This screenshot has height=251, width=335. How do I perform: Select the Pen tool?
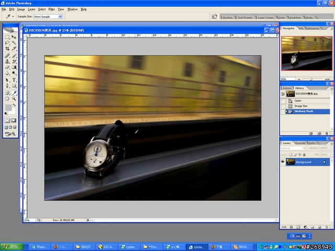7,86
